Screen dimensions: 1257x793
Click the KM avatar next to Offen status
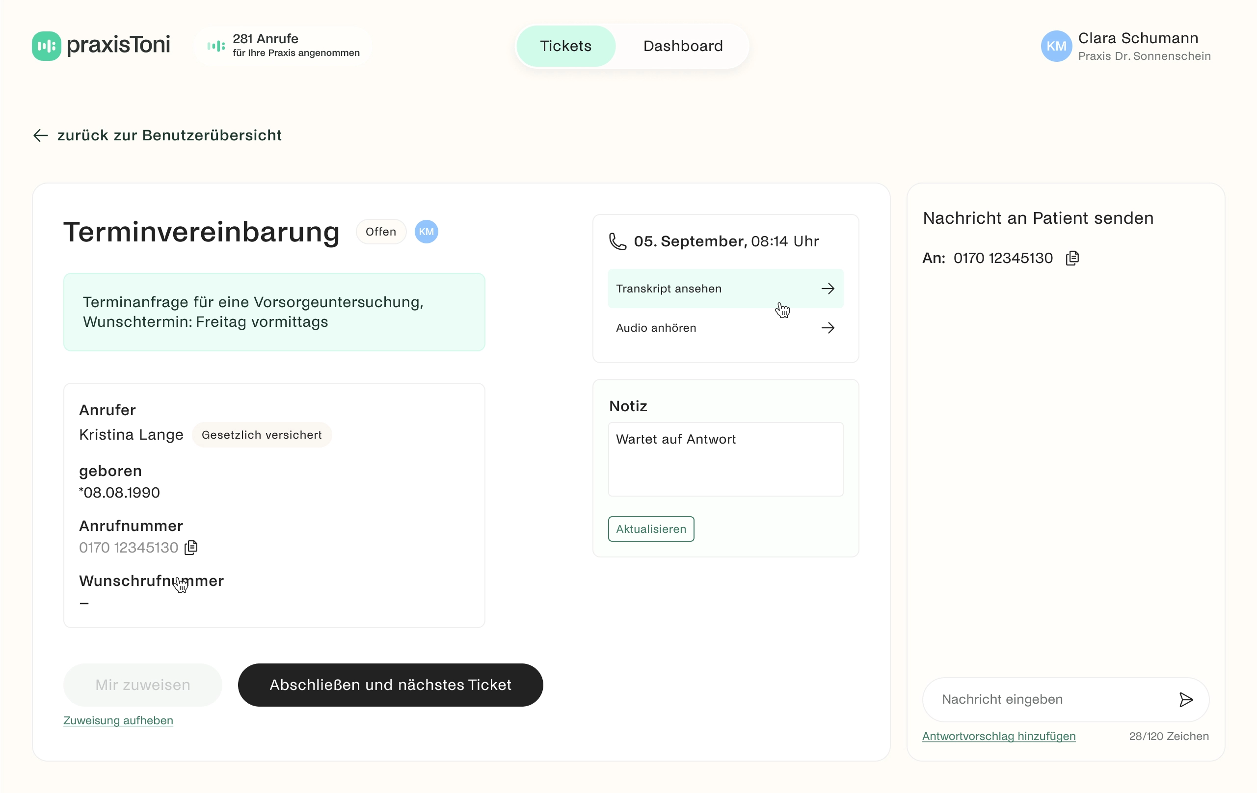point(426,231)
